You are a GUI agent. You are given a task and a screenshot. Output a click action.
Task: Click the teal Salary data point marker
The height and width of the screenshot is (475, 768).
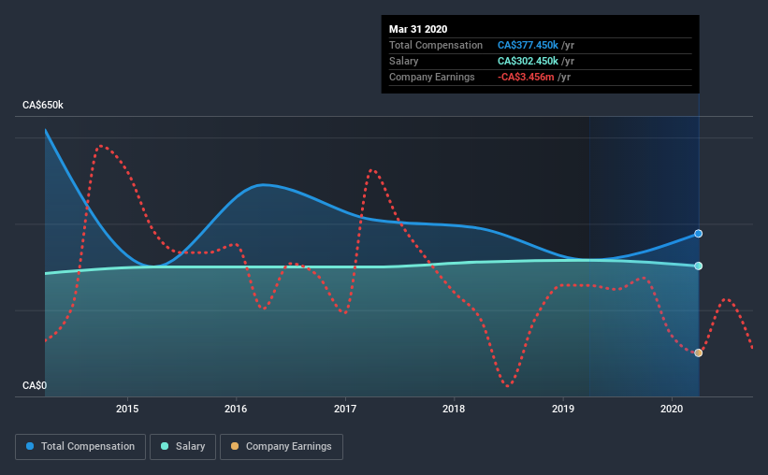699,266
